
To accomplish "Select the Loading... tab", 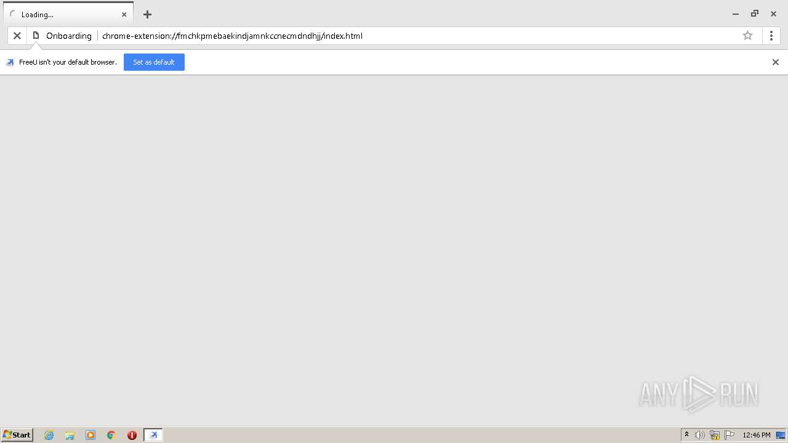I will (68, 14).
